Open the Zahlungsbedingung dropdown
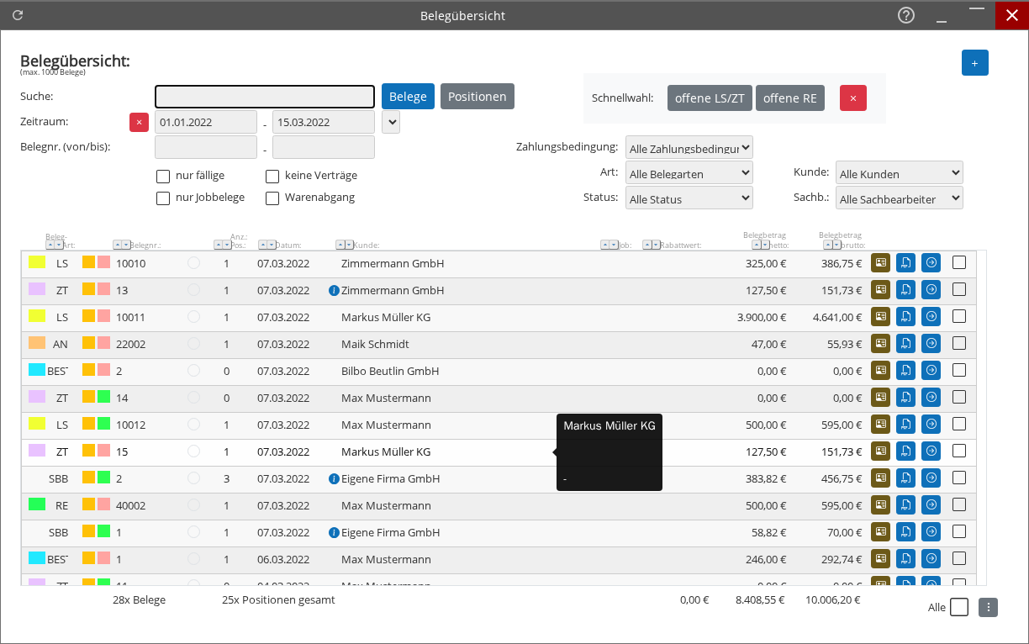Viewport: 1029px width, 644px height. (x=689, y=148)
